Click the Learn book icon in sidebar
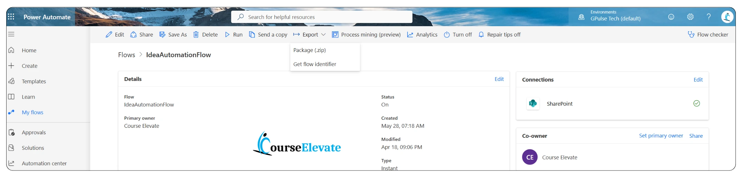Screen dimensions: 741x177 11,97
